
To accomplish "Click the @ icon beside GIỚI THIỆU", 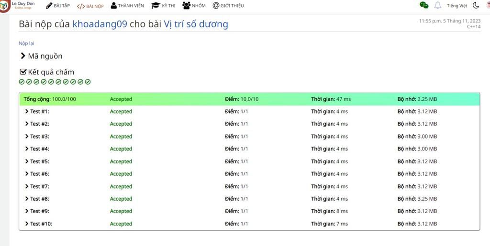I will tap(216, 5).
